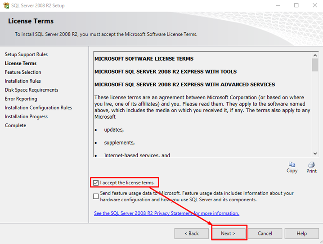
Task: Select 'Setup Support Rules' step in sidebar
Action: point(26,54)
